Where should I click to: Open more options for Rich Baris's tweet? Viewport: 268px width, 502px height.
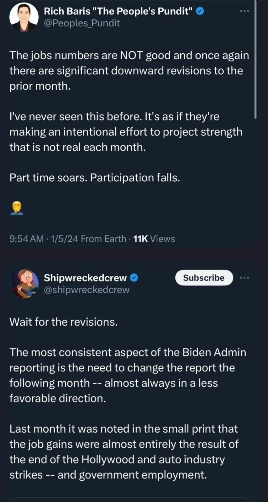244,11
